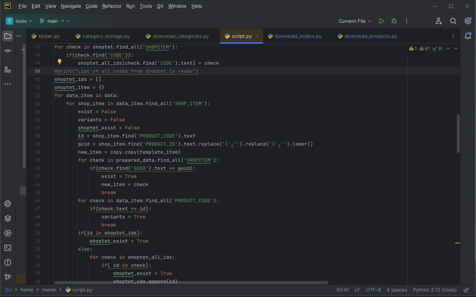This screenshot has width=476, height=297.
Task: Close the script.py tab
Action: point(257,36)
